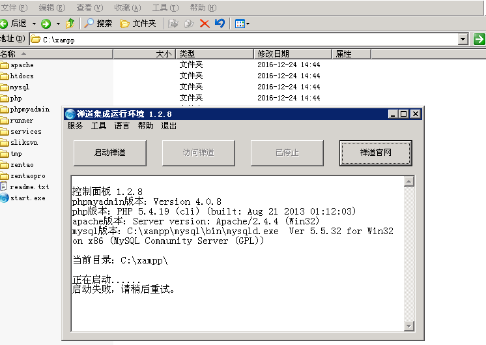Open the Back history dropdown arrow
The width and height of the screenshot is (486, 345).
coord(34,23)
